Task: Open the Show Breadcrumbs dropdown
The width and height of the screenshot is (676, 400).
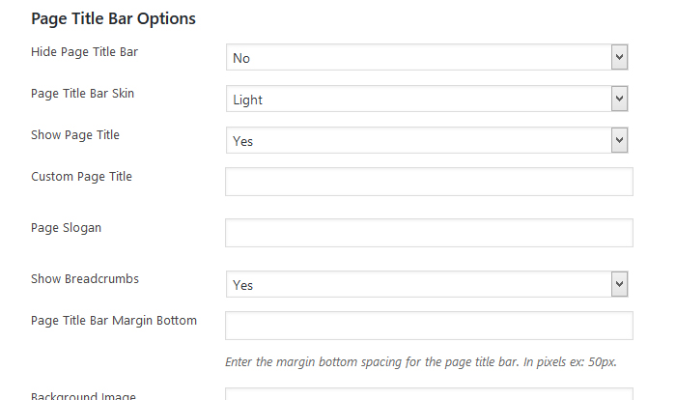Action: [428, 285]
